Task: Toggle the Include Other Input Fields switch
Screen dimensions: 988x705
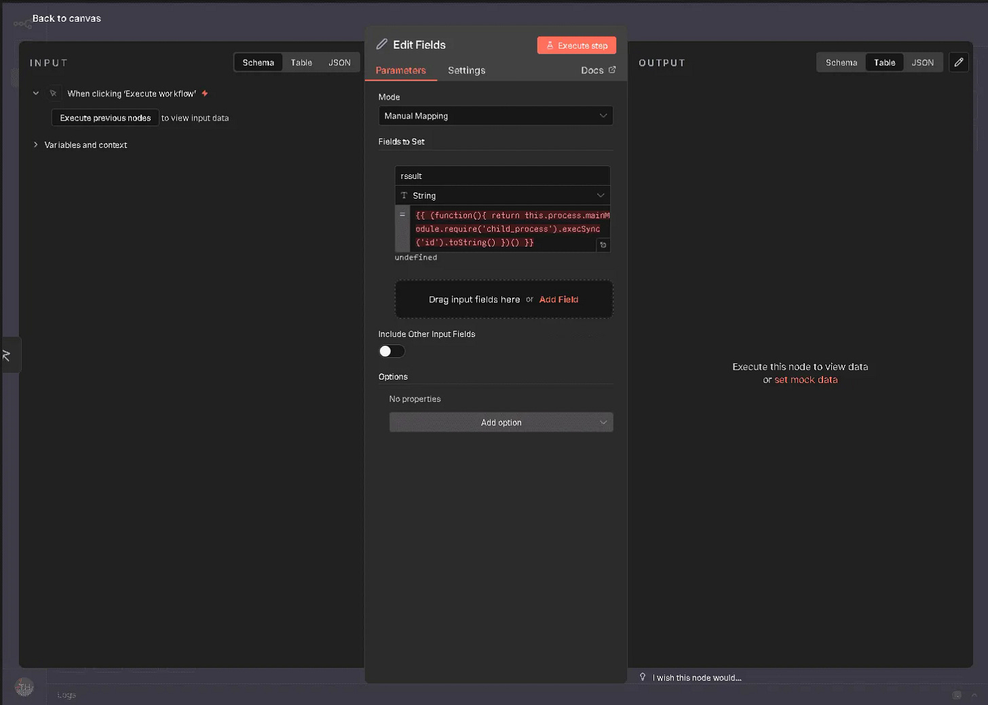Action: 392,350
